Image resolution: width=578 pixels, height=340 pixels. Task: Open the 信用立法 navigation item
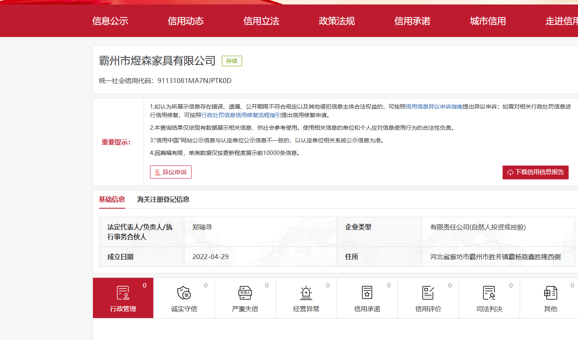[261, 21]
